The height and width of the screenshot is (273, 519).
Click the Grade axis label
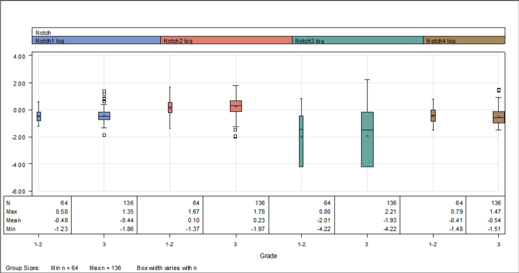[x=268, y=256]
